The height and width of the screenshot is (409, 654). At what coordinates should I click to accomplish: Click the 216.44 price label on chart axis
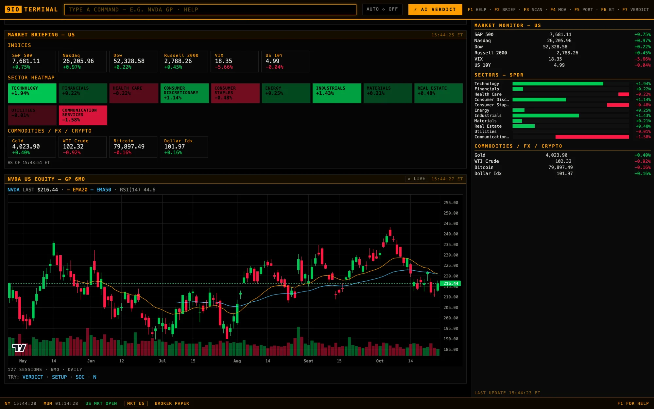click(x=451, y=283)
